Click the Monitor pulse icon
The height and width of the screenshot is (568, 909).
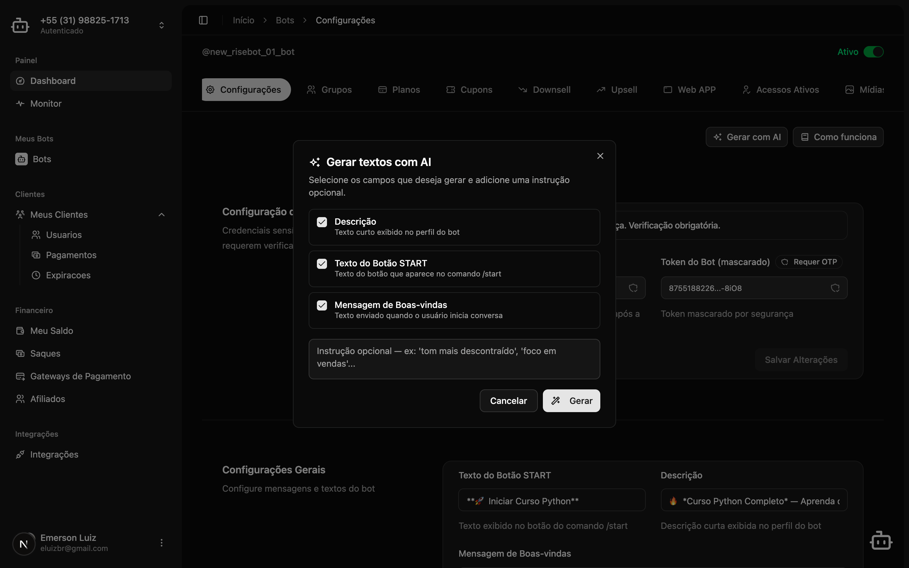pyautogui.click(x=20, y=103)
